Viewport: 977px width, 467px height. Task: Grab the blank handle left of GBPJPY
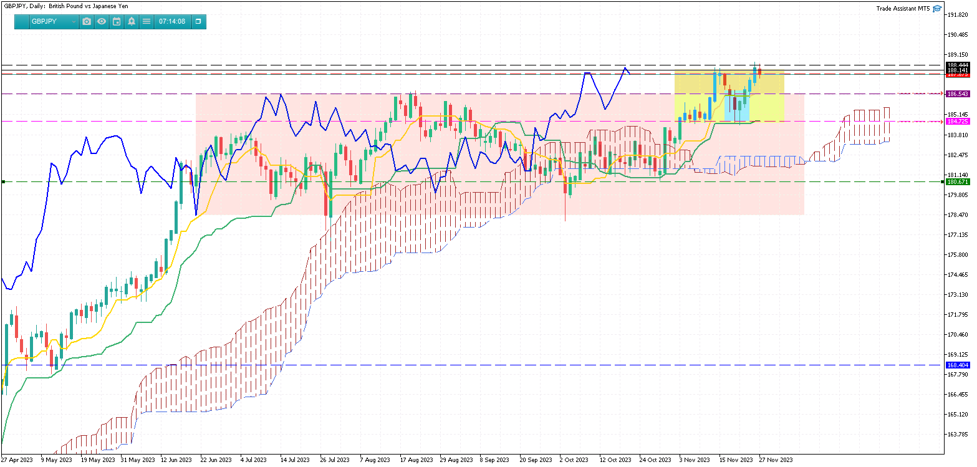[x=22, y=21]
